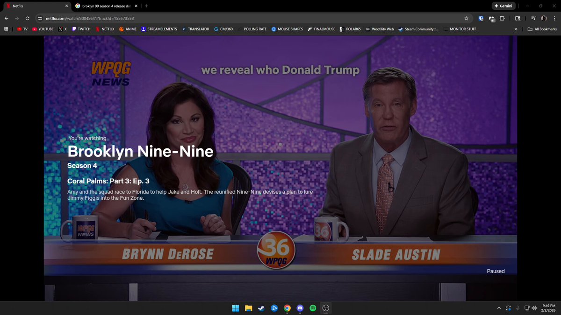Open the NETFLIX bookmark
Image resolution: width=561 pixels, height=315 pixels.
click(x=105, y=29)
